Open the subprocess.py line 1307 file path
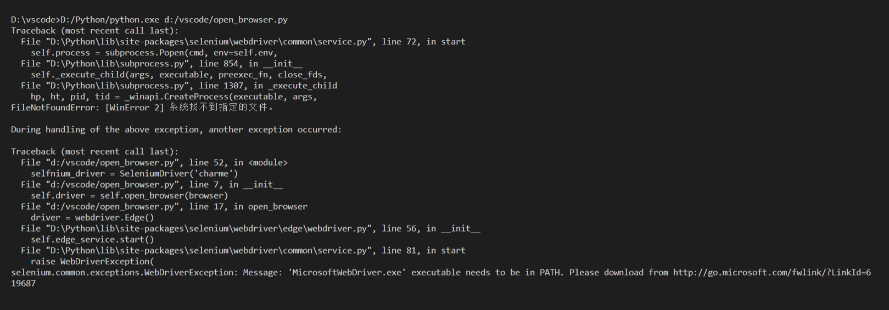 [118, 86]
